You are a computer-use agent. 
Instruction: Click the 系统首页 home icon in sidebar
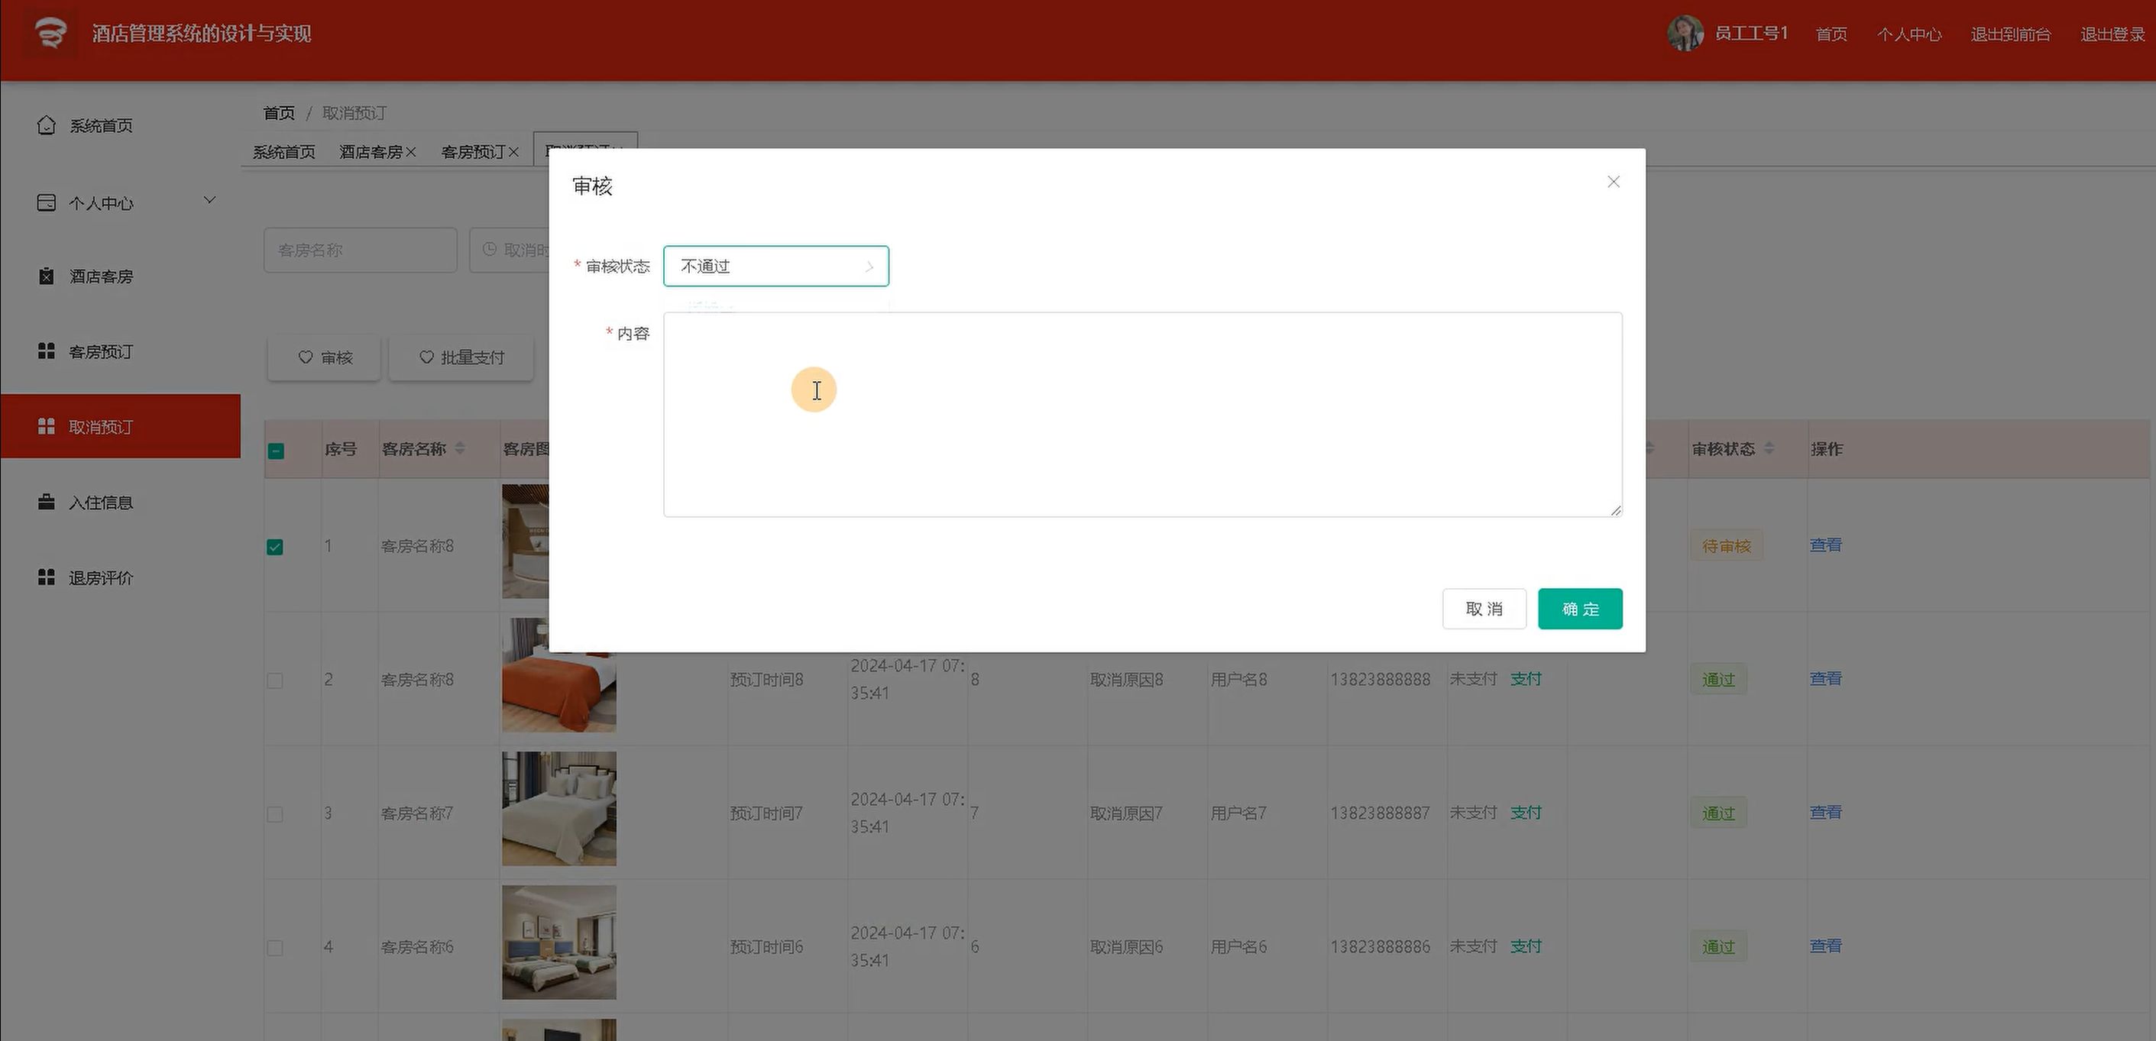click(x=47, y=125)
